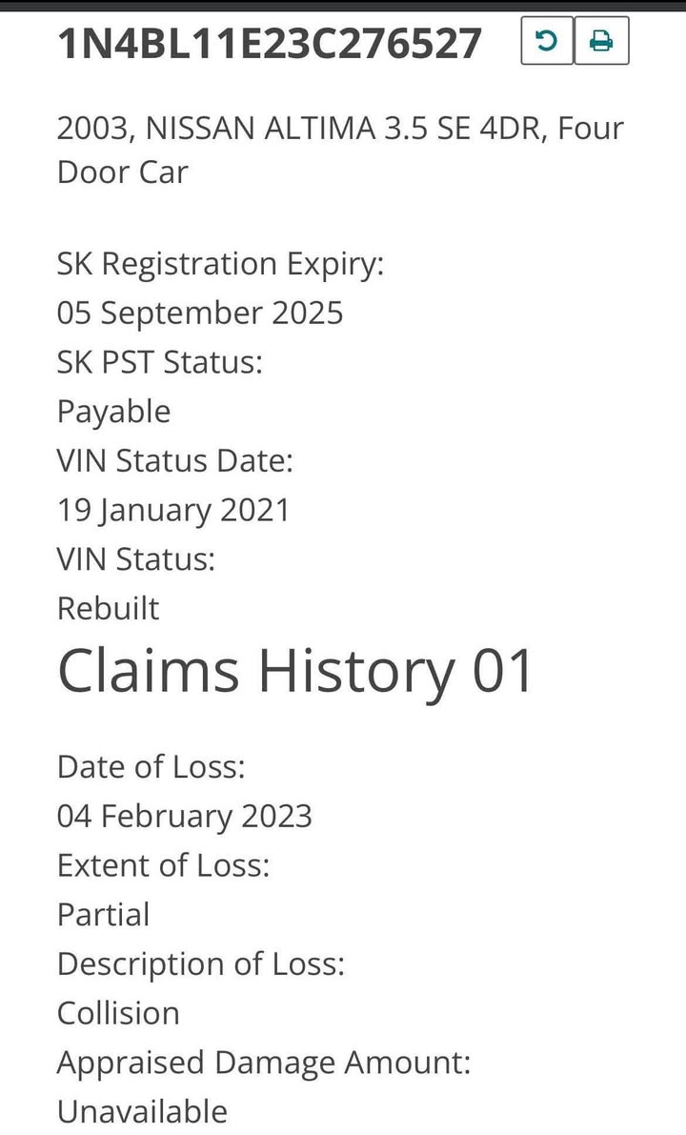Click the Unavailable damage amount value
The width and height of the screenshot is (686, 1135).
(143, 1112)
